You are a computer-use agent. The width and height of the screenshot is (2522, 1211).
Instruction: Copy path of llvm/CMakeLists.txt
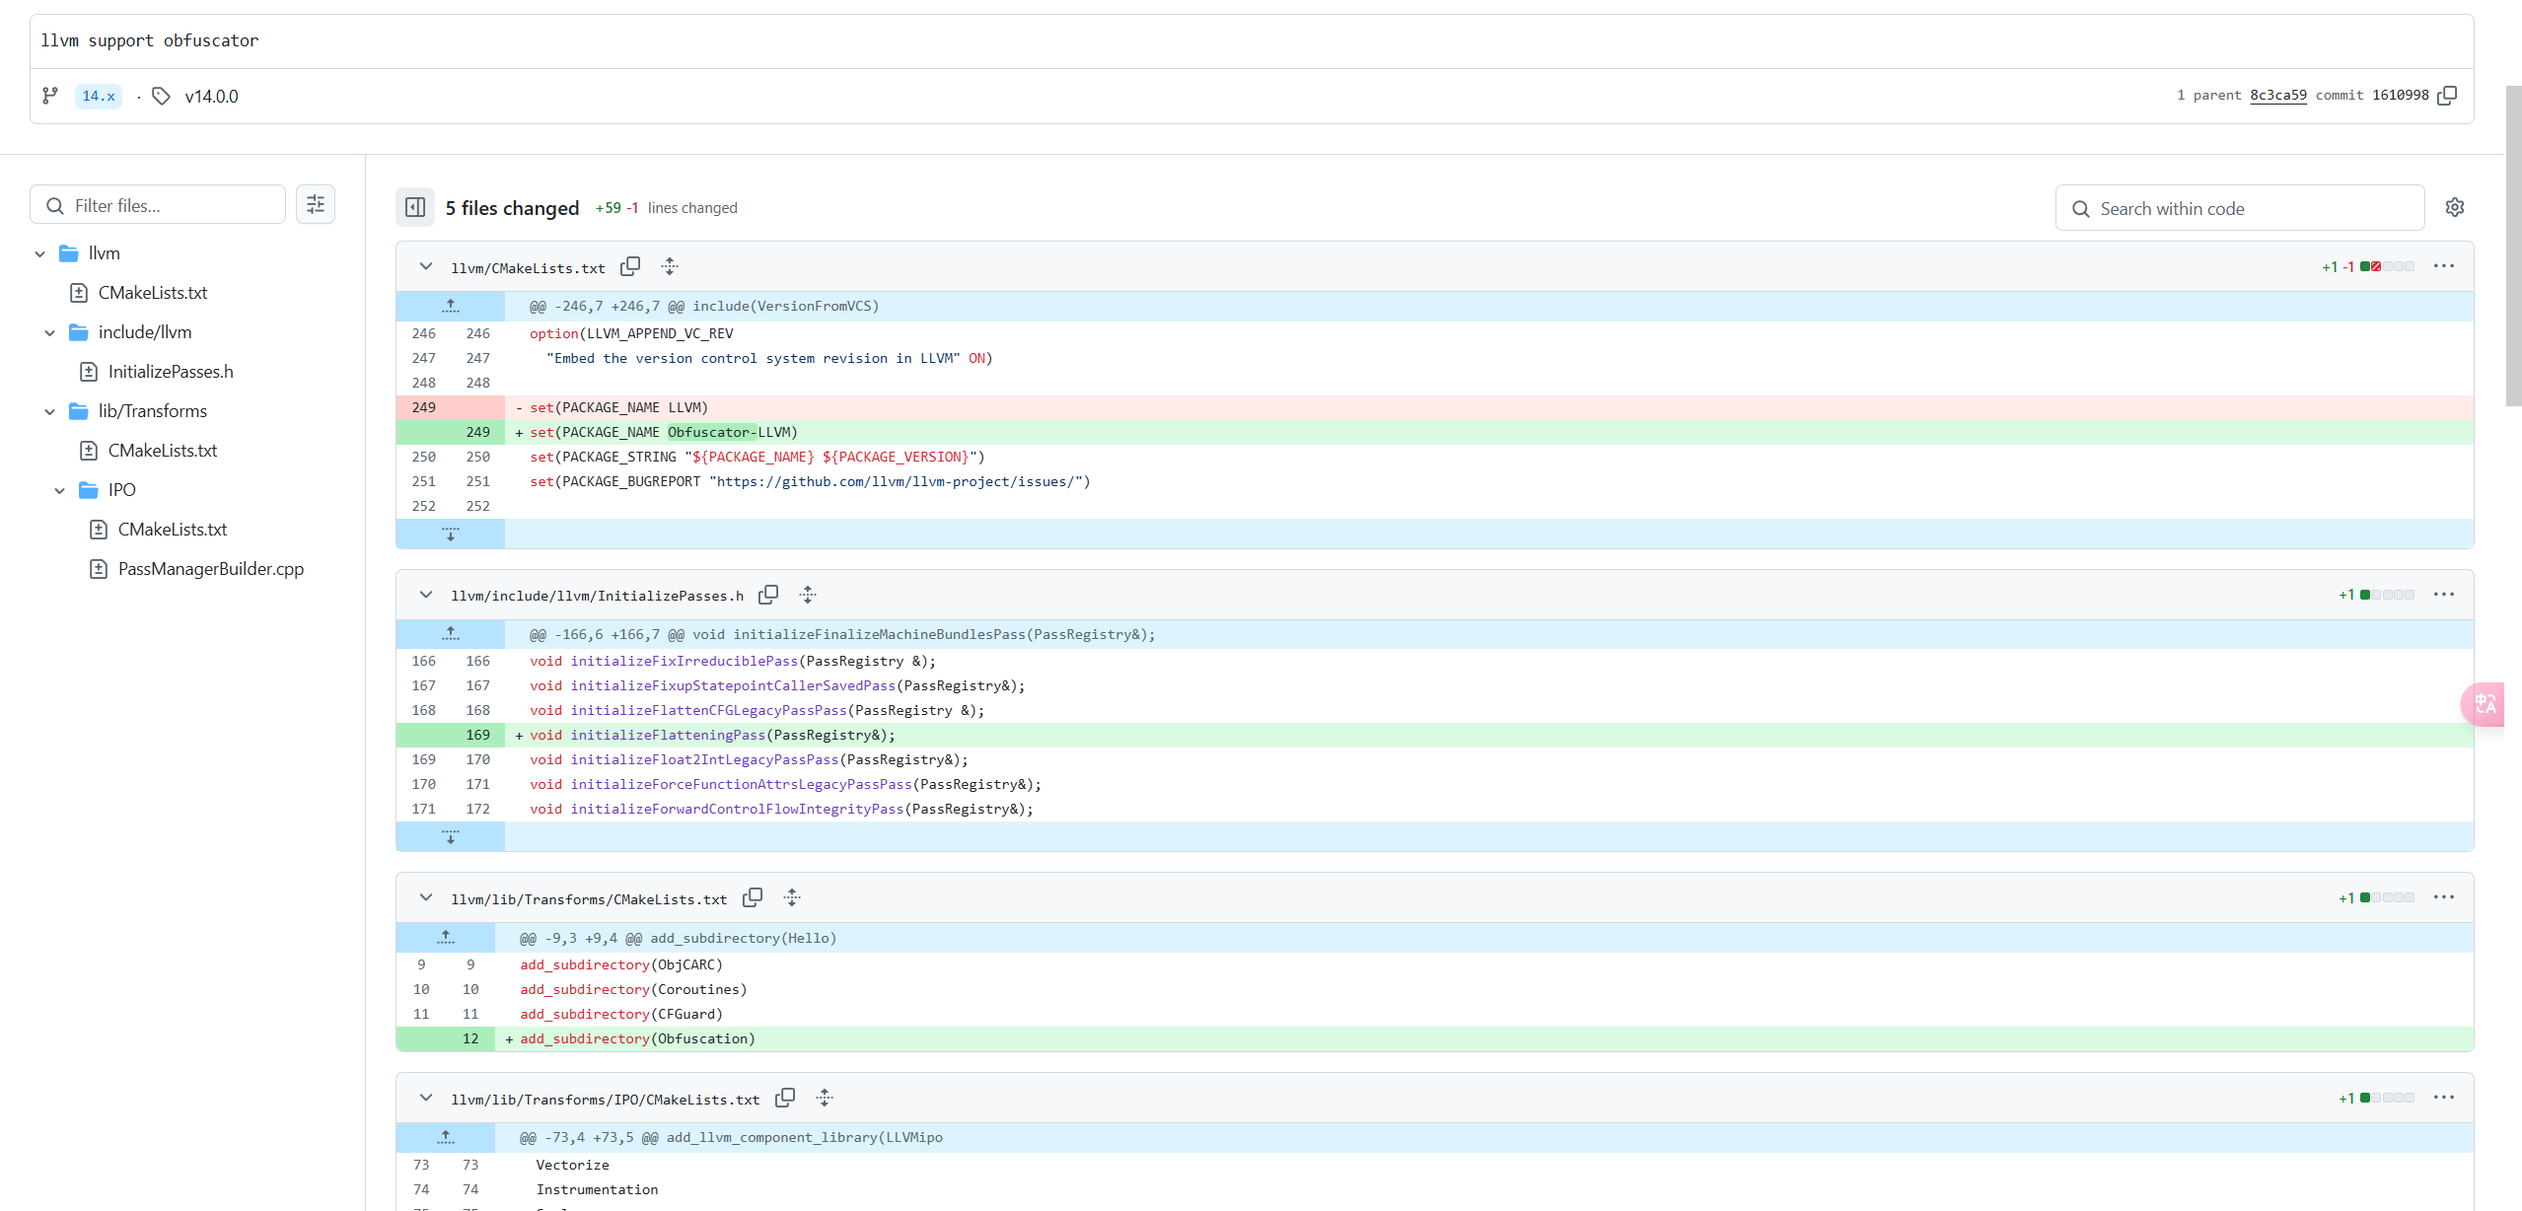pos(630,266)
